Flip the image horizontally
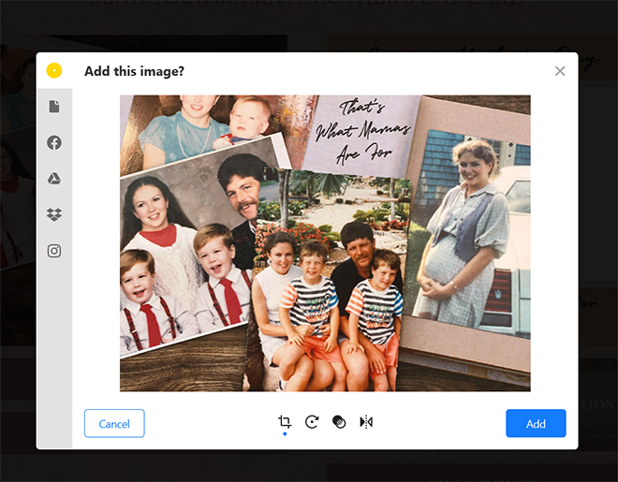Image resolution: width=618 pixels, height=482 pixels. click(x=366, y=422)
